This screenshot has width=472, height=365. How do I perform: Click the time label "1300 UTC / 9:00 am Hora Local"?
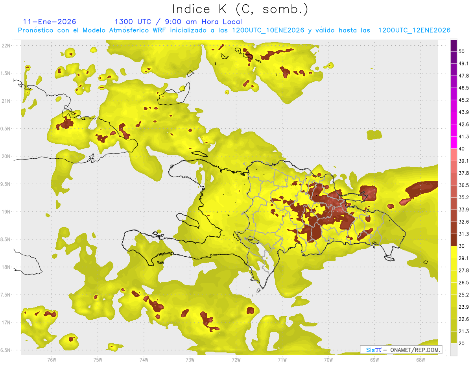click(178, 22)
